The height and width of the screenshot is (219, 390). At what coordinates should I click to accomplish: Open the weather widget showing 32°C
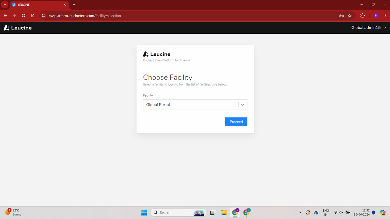(x=13, y=212)
